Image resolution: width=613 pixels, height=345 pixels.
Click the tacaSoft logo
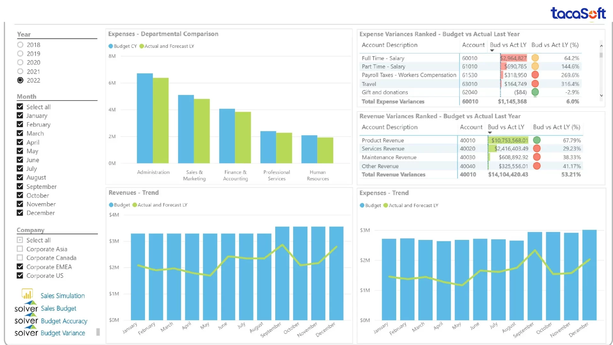(578, 13)
